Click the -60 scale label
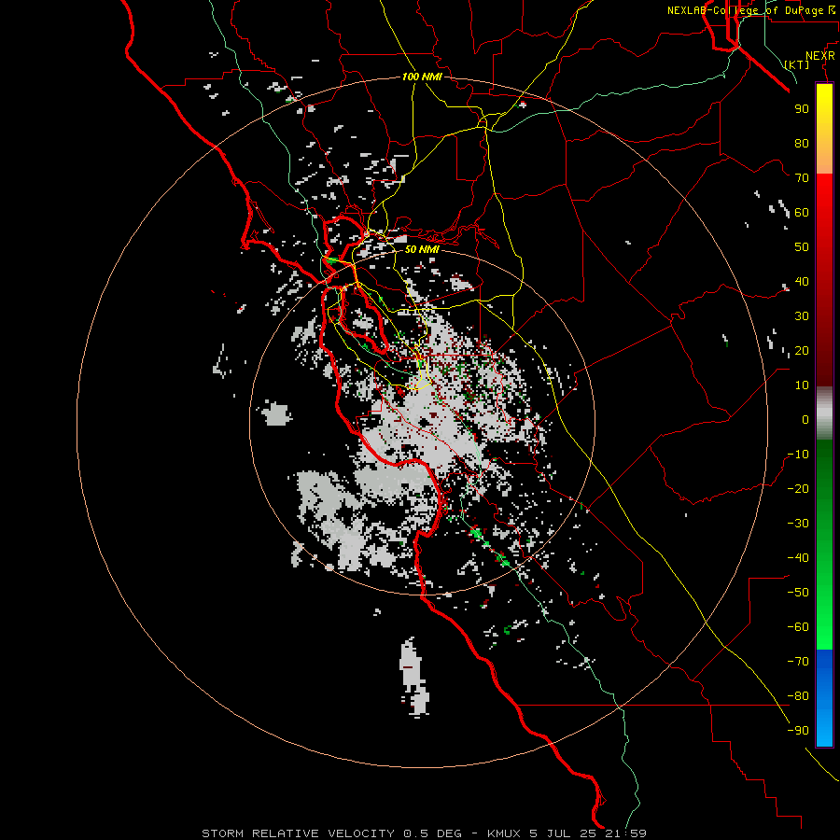 click(x=798, y=627)
